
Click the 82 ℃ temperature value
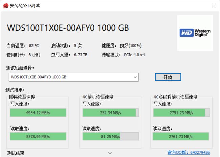(34, 46)
